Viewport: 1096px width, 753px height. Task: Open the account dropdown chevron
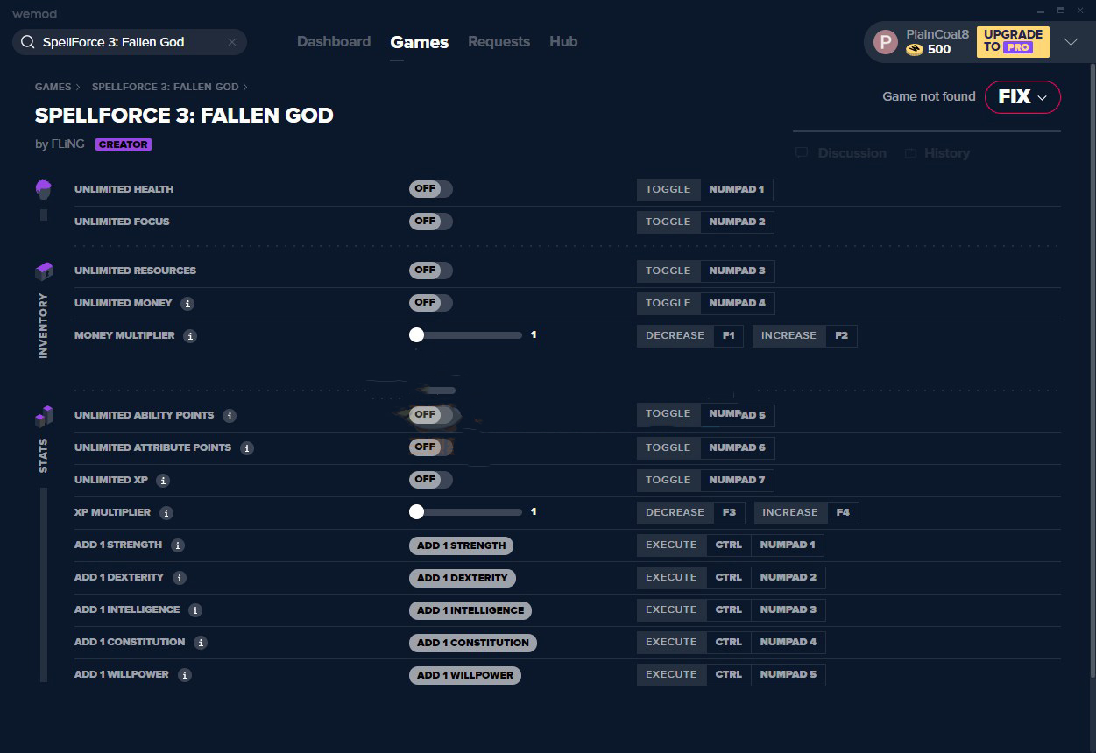tap(1071, 42)
